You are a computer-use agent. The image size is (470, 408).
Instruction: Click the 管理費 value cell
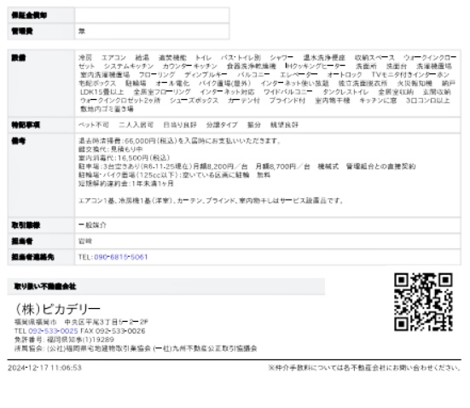[153, 32]
